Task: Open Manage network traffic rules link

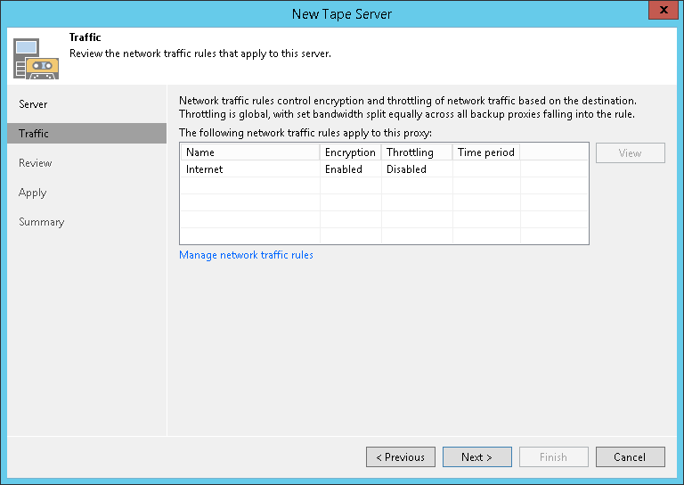Action: pyautogui.click(x=247, y=255)
